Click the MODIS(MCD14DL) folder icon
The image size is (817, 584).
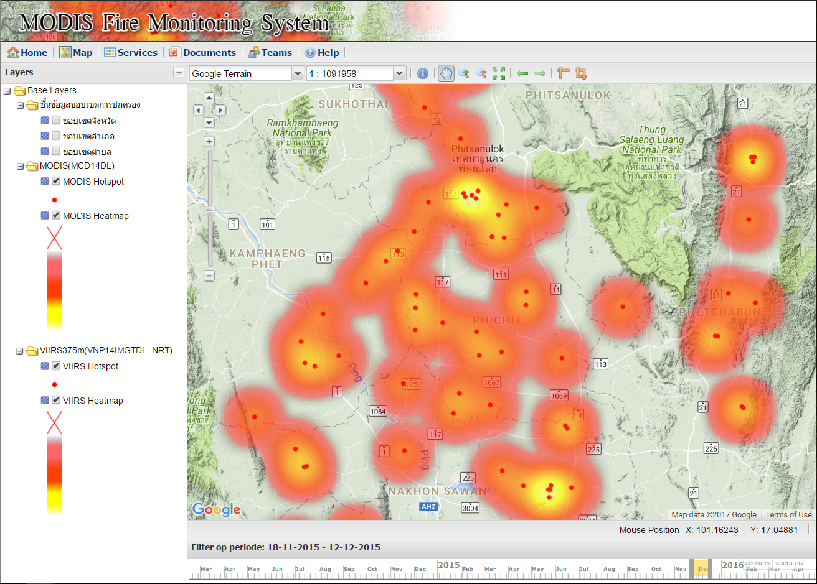(x=32, y=166)
